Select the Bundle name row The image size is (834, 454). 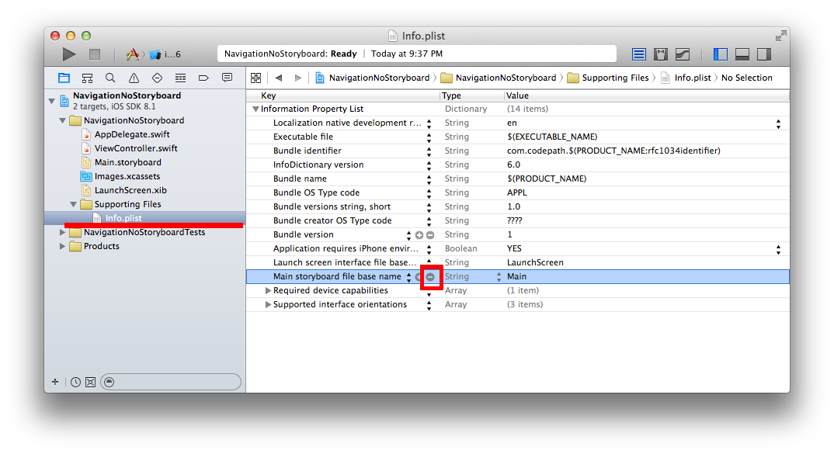(517, 178)
